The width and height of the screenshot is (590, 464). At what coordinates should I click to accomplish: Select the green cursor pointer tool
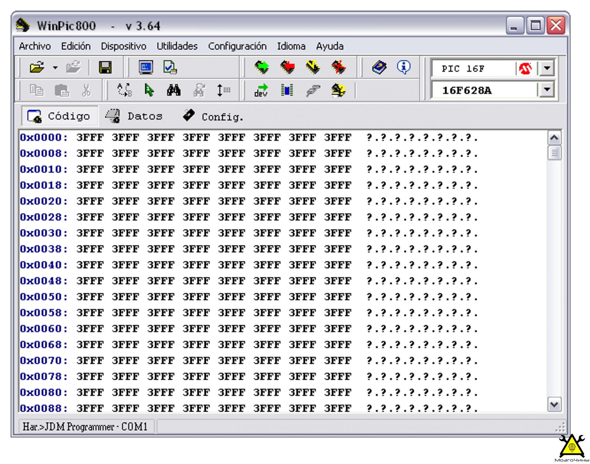pyautogui.click(x=149, y=90)
